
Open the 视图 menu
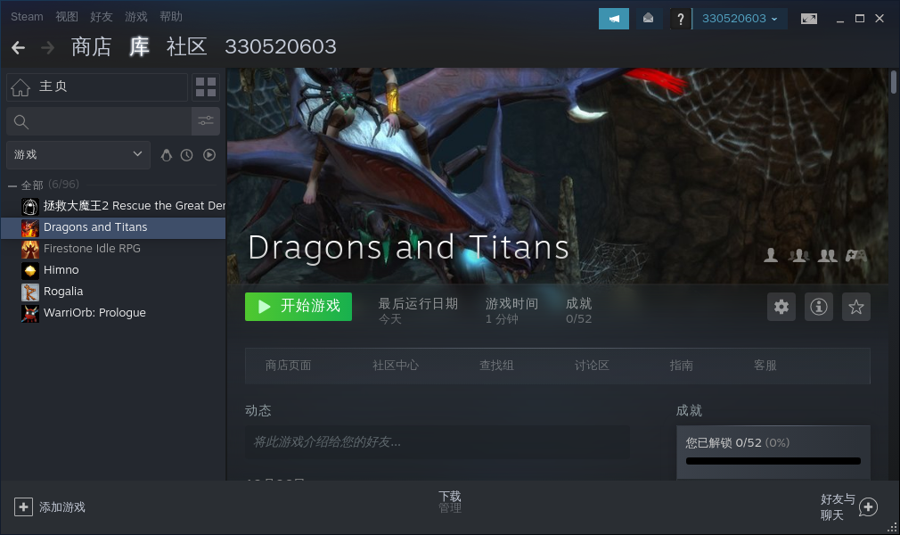pyautogui.click(x=67, y=17)
